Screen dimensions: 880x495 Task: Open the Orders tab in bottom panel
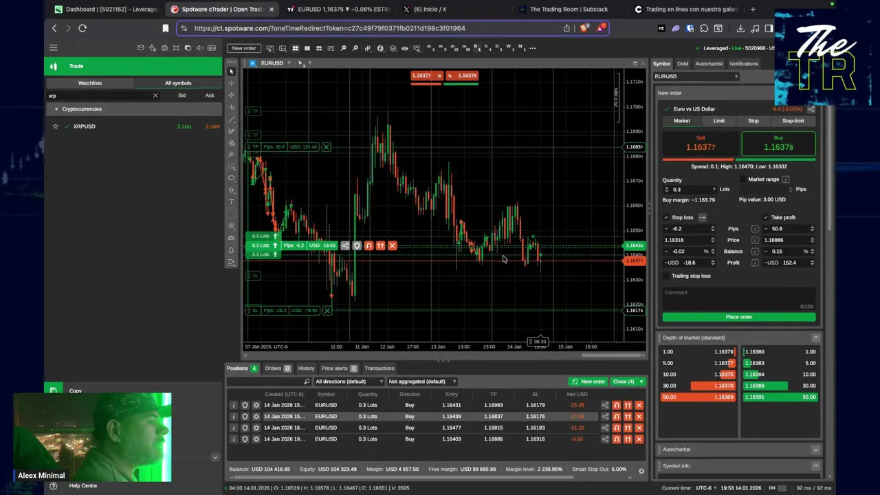click(278, 368)
